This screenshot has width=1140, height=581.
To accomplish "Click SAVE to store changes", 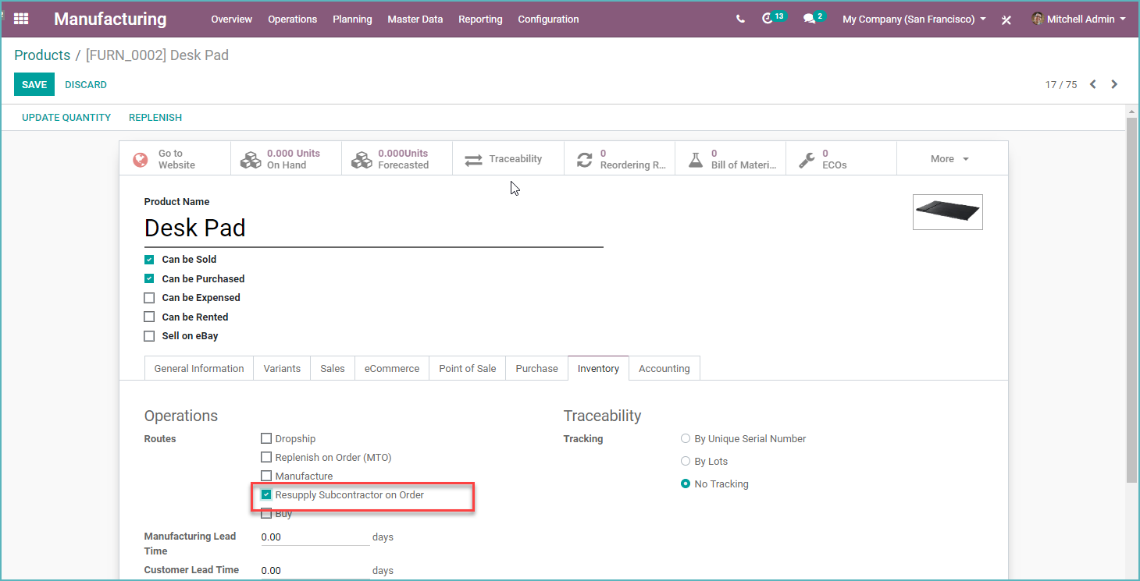I will [x=34, y=84].
